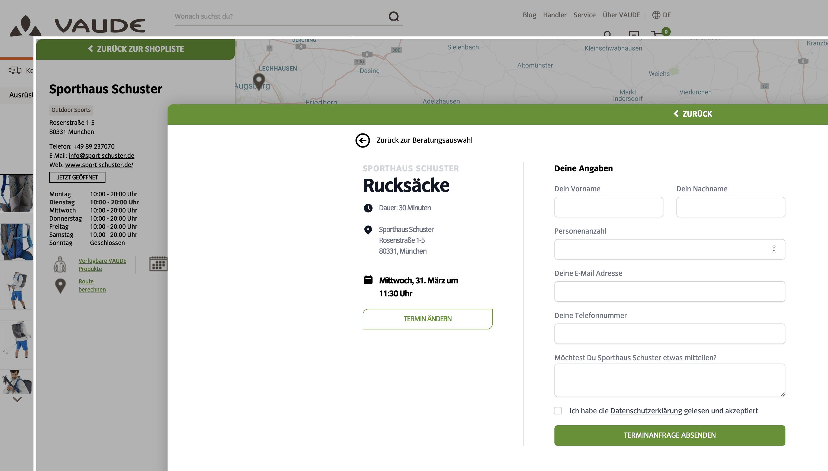Viewport: 828px width, 471px height.
Task: Submit with Terminanfrage absenden button
Action: pyautogui.click(x=670, y=436)
